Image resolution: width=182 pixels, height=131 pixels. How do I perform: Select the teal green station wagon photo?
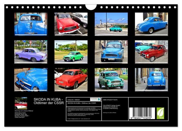pos(111,79)
